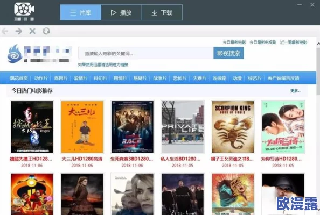Screen dimensions: 320x215
Task: Open the 为你写诗 movie poster
Action: point(283,127)
